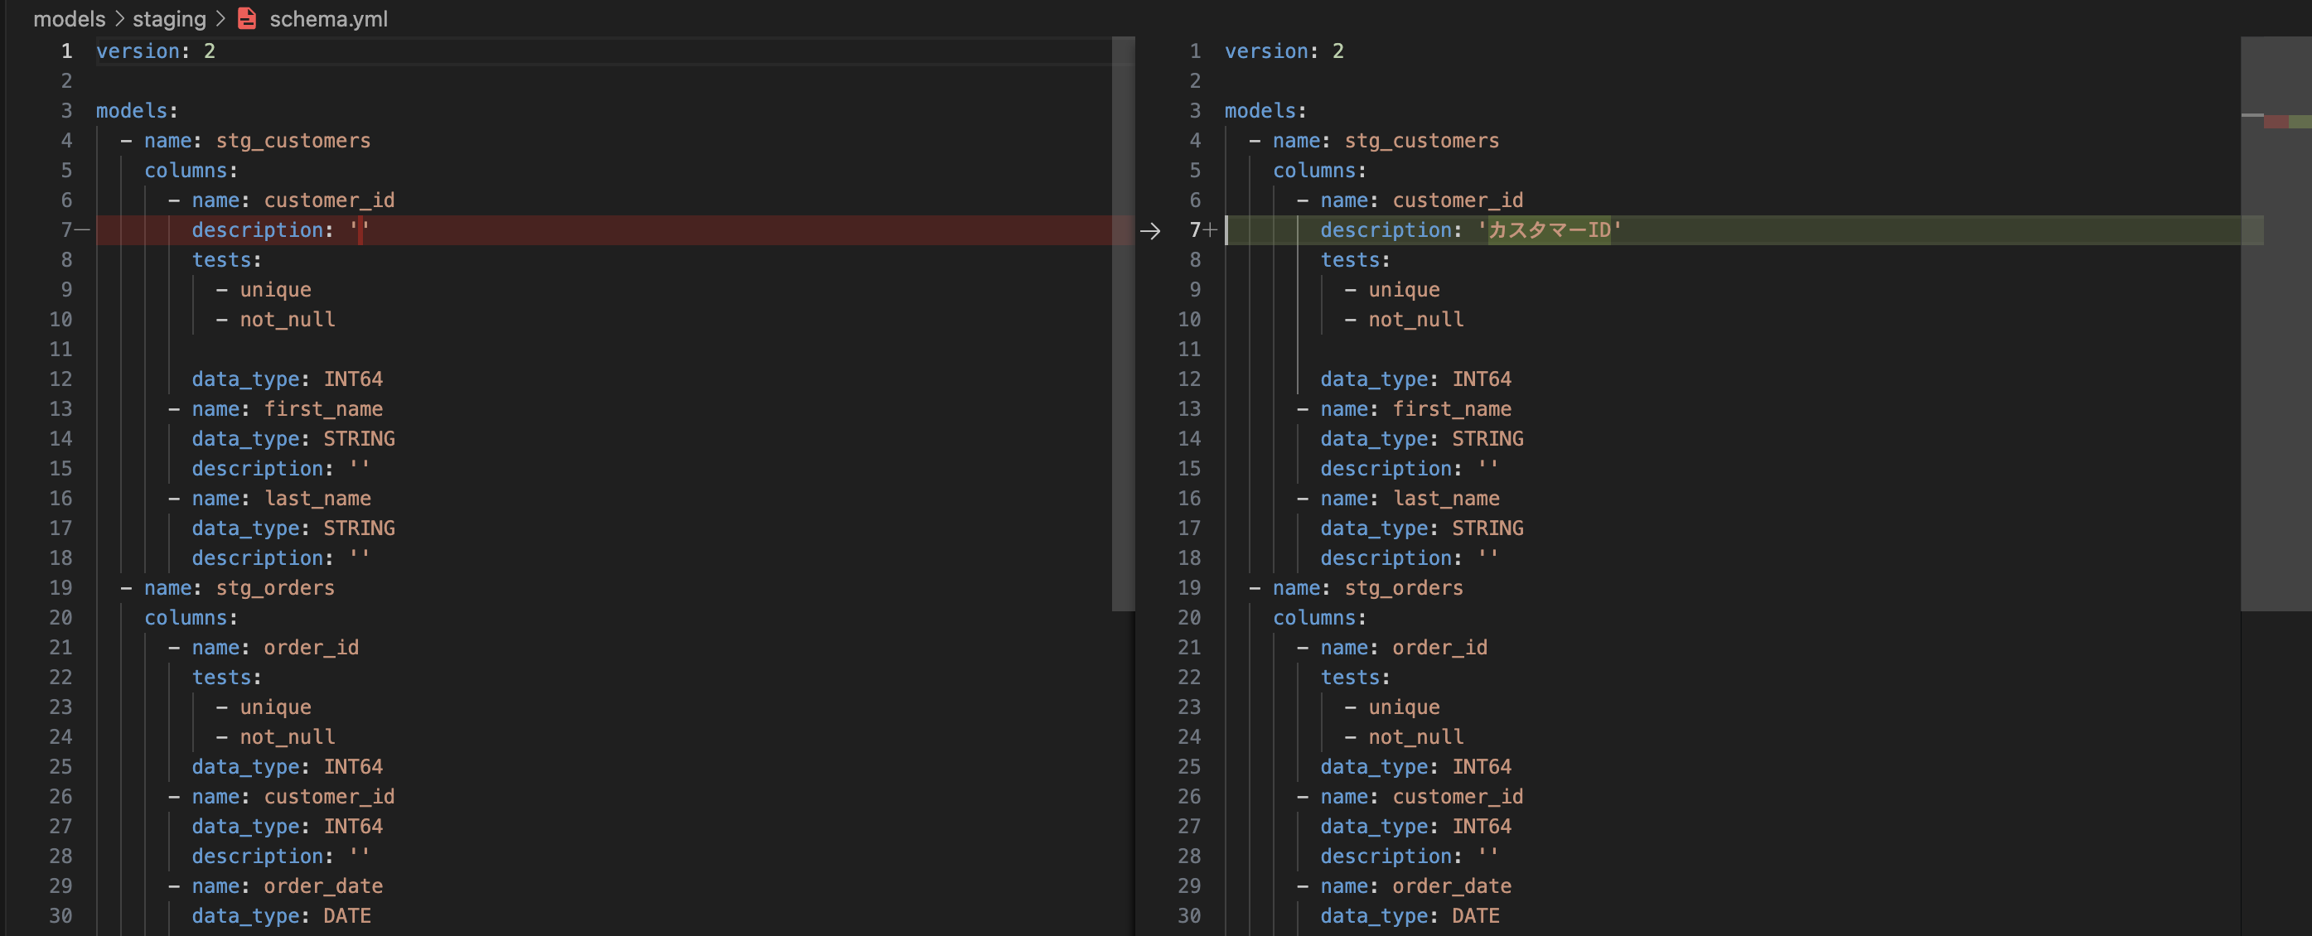Click 'STRING' on left line 14
This screenshot has width=2312, height=936.
pos(359,439)
